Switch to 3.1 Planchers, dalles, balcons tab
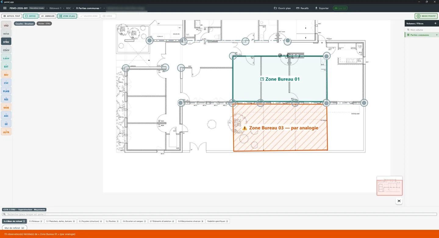This screenshot has width=439, height=238. pos(61,221)
